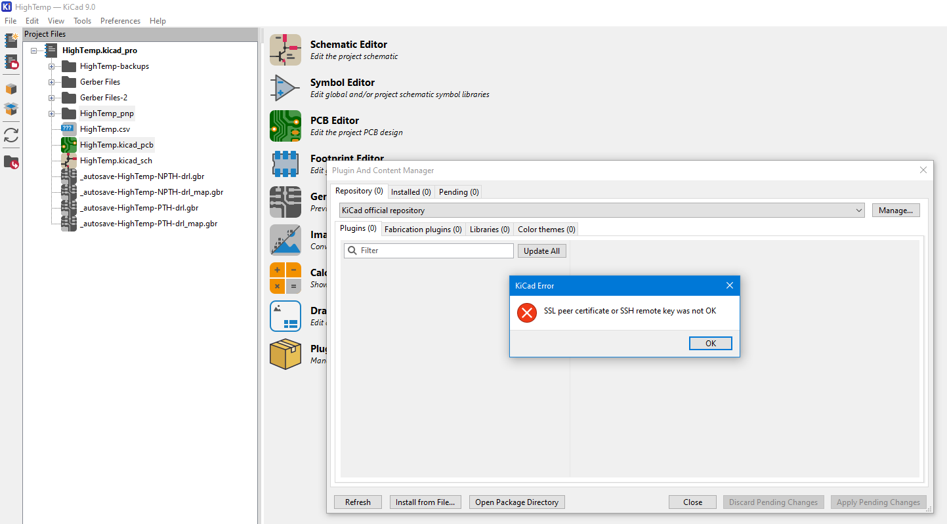This screenshot has width=947, height=524.
Task: Open the KiCad official repository dropdown
Action: coord(602,211)
